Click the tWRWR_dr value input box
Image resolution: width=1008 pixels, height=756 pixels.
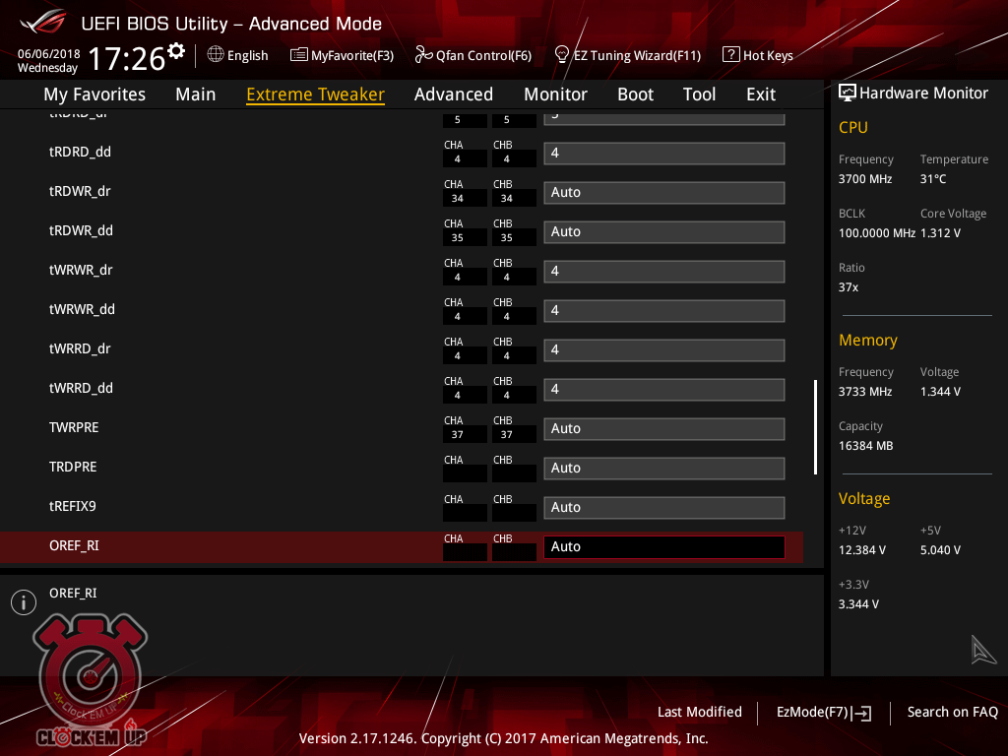[663, 271]
